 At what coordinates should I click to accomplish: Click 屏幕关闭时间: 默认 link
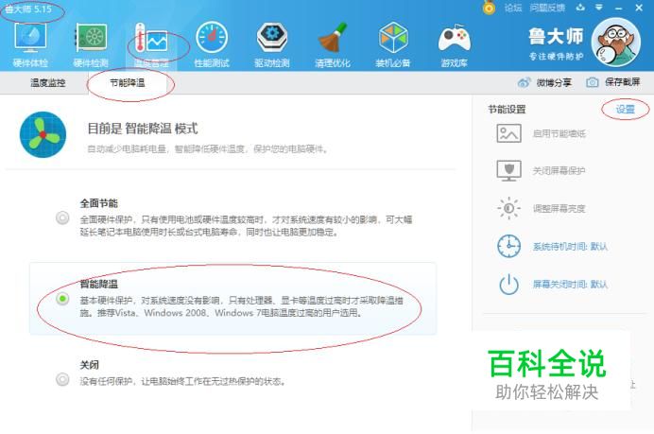click(x=570, y=285)
